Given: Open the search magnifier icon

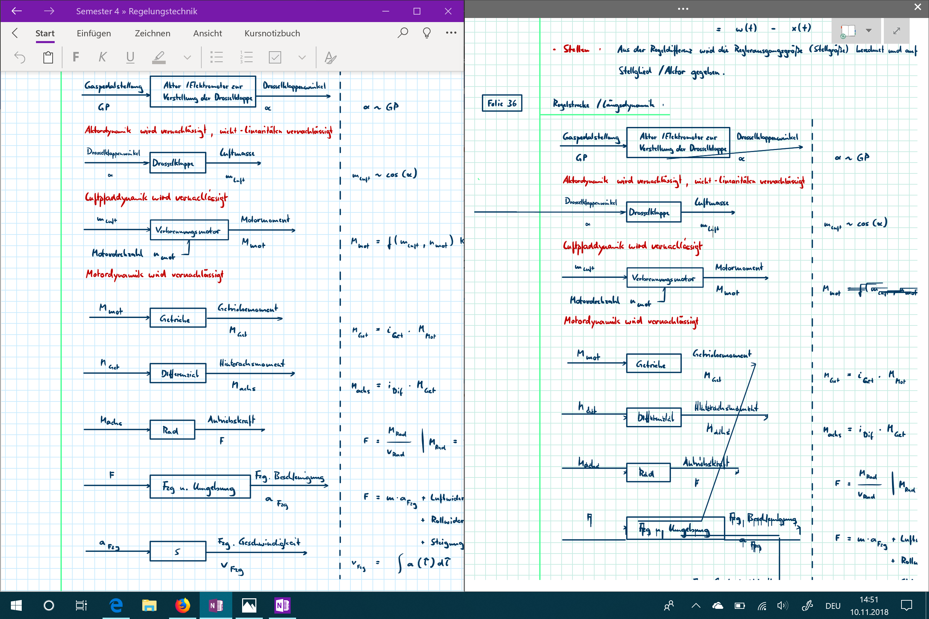Looking at the screenshot, I should (402, 33).
